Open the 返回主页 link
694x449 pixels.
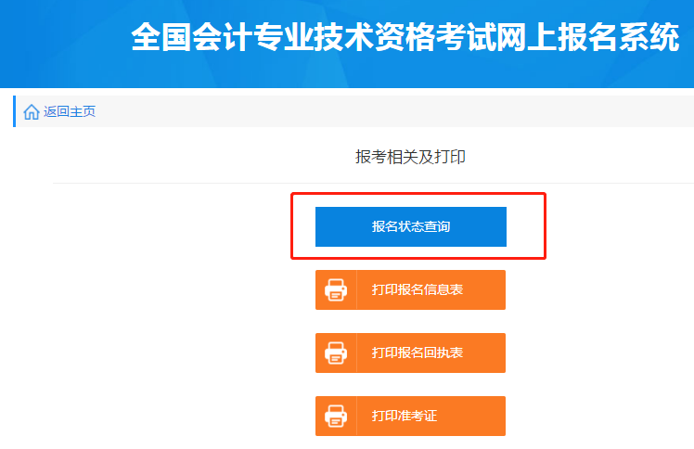click(70, 112)
